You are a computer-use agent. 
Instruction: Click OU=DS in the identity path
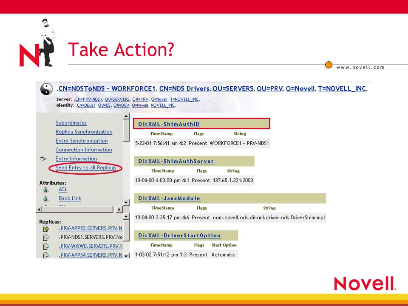point(105,105)
